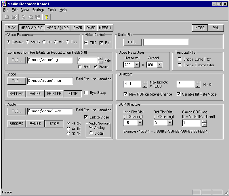Click the Merlin Recorder title bar app icon
Viewport: 229px width, 196px height.
click(x=4, y=4)
